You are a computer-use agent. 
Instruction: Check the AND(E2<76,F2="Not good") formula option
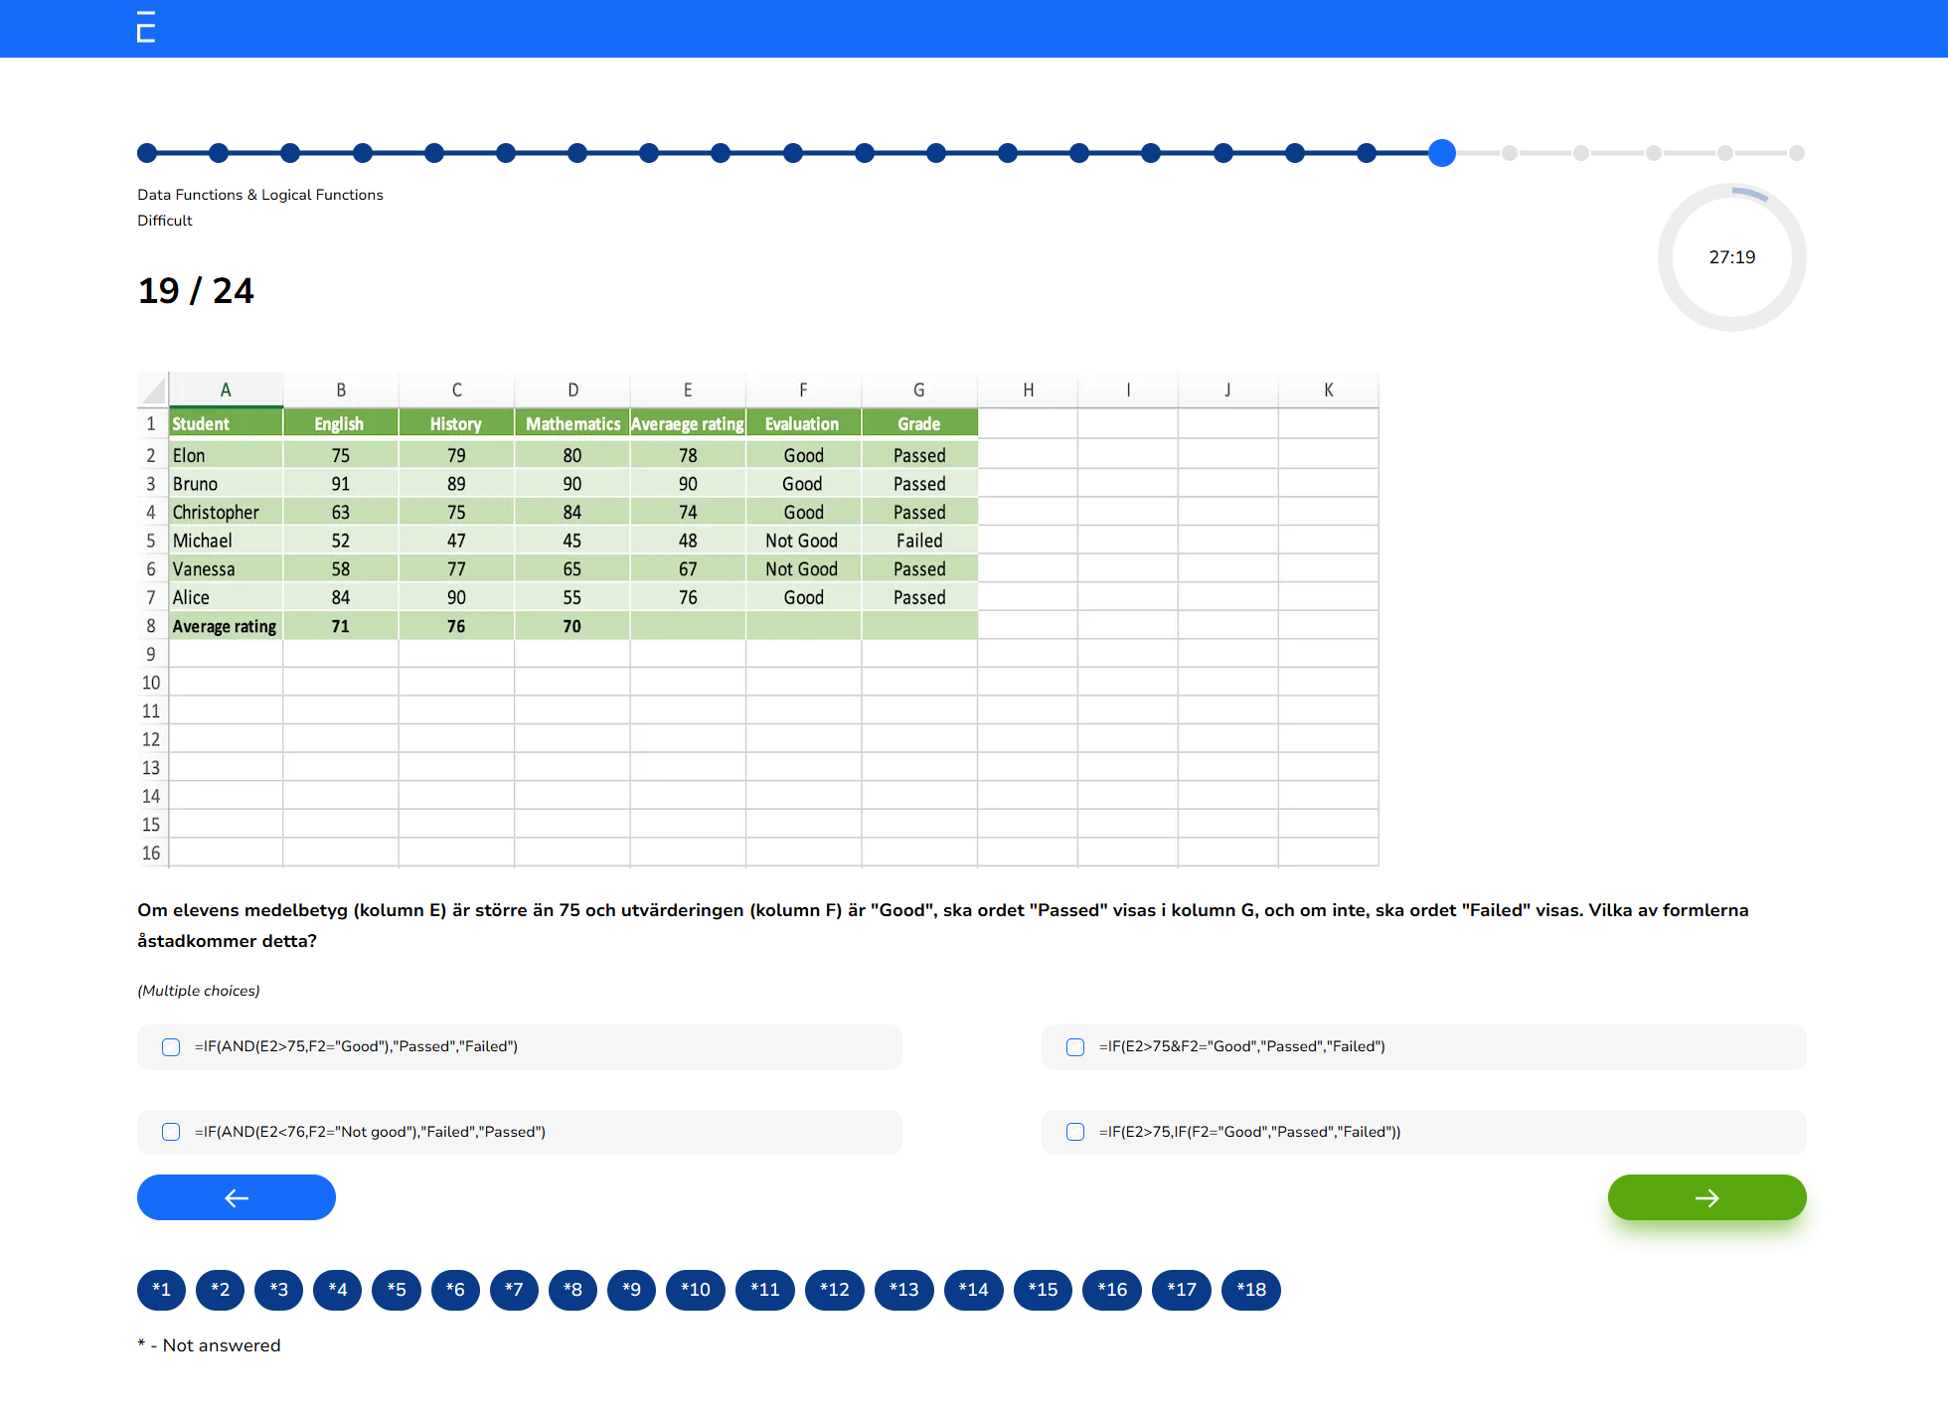click(170, 1132)
